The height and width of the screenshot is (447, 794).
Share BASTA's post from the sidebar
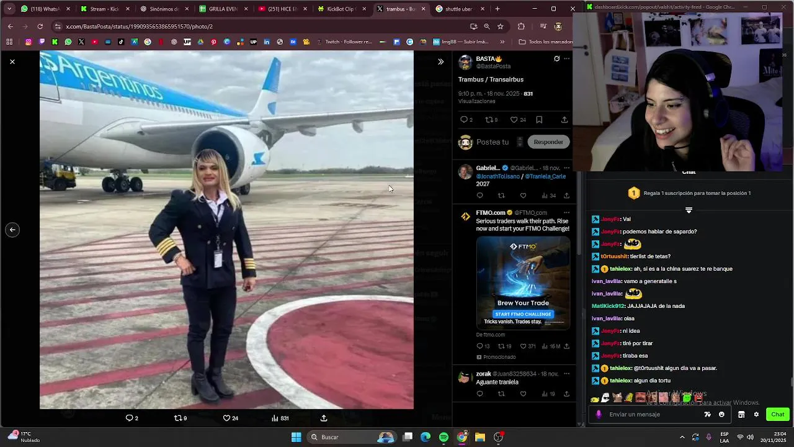564,120
